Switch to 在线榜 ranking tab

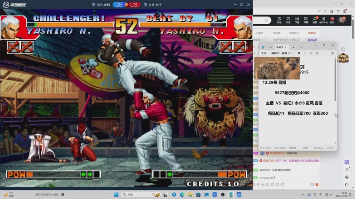pos(259,33)
